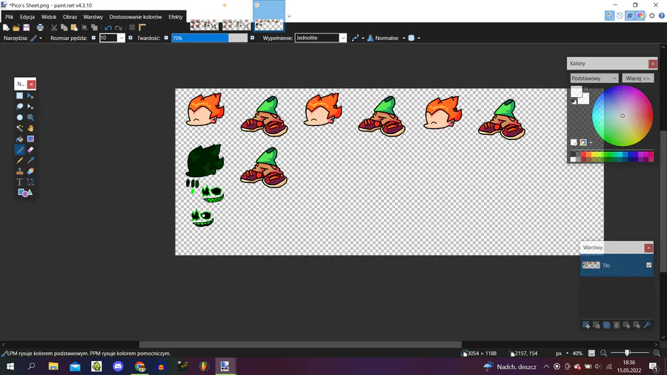667x375 pixels.
Task: Swap primary and secondary colors arrow
Action: (586, 89)
